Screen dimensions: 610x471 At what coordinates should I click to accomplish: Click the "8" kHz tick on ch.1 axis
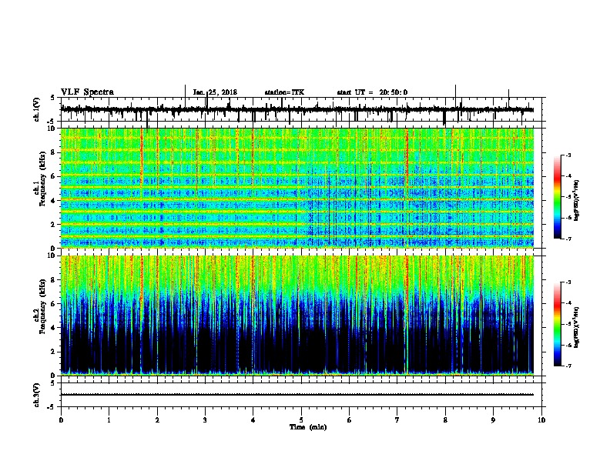[x=54, y=152]
